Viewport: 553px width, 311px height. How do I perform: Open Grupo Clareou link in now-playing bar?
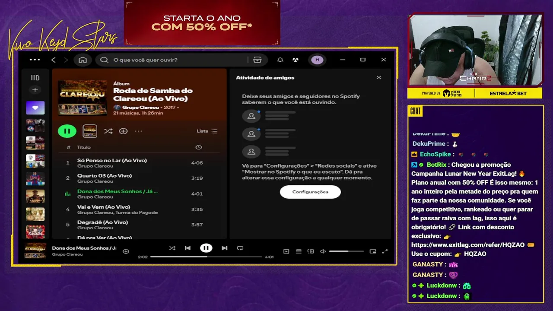click(67, 254)
